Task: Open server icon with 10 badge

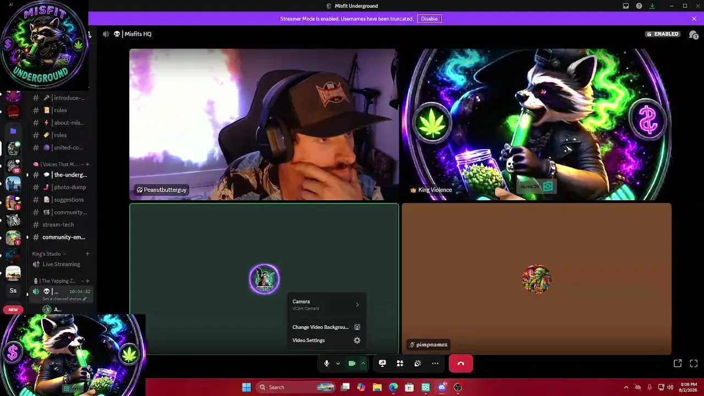Action: click(x=13, y=166)
